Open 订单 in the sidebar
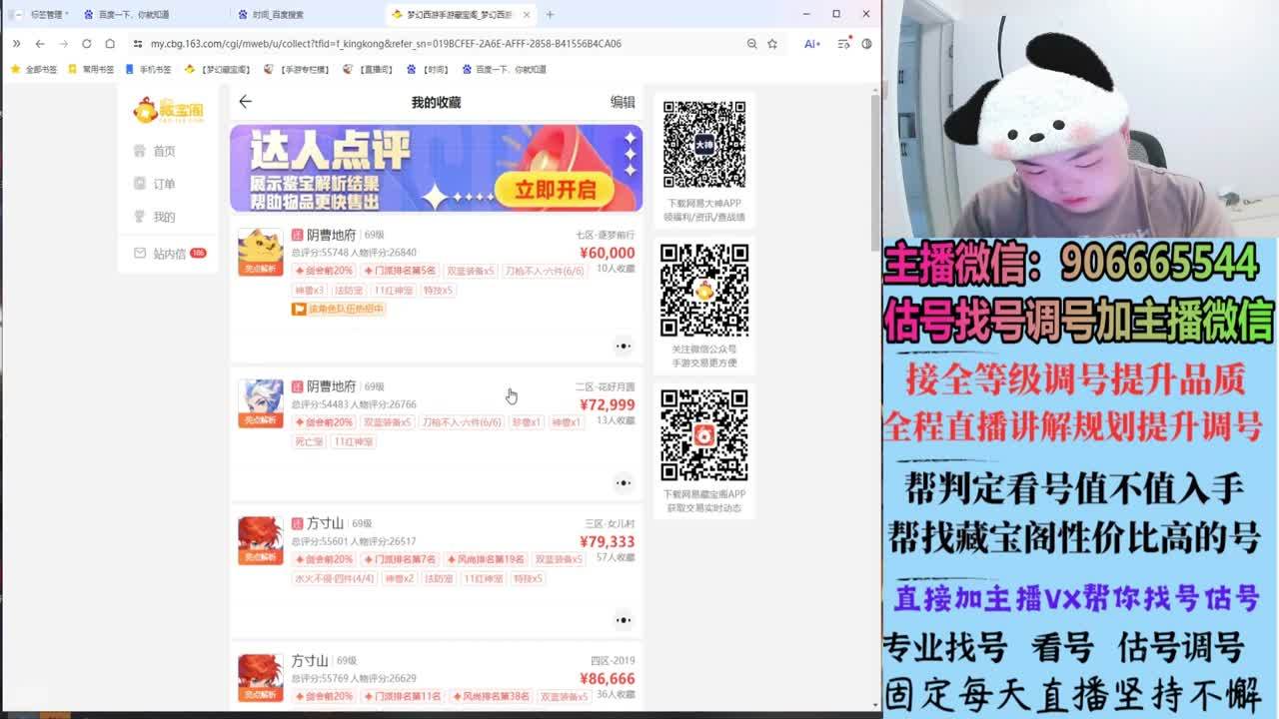 (x=163, y=184)
